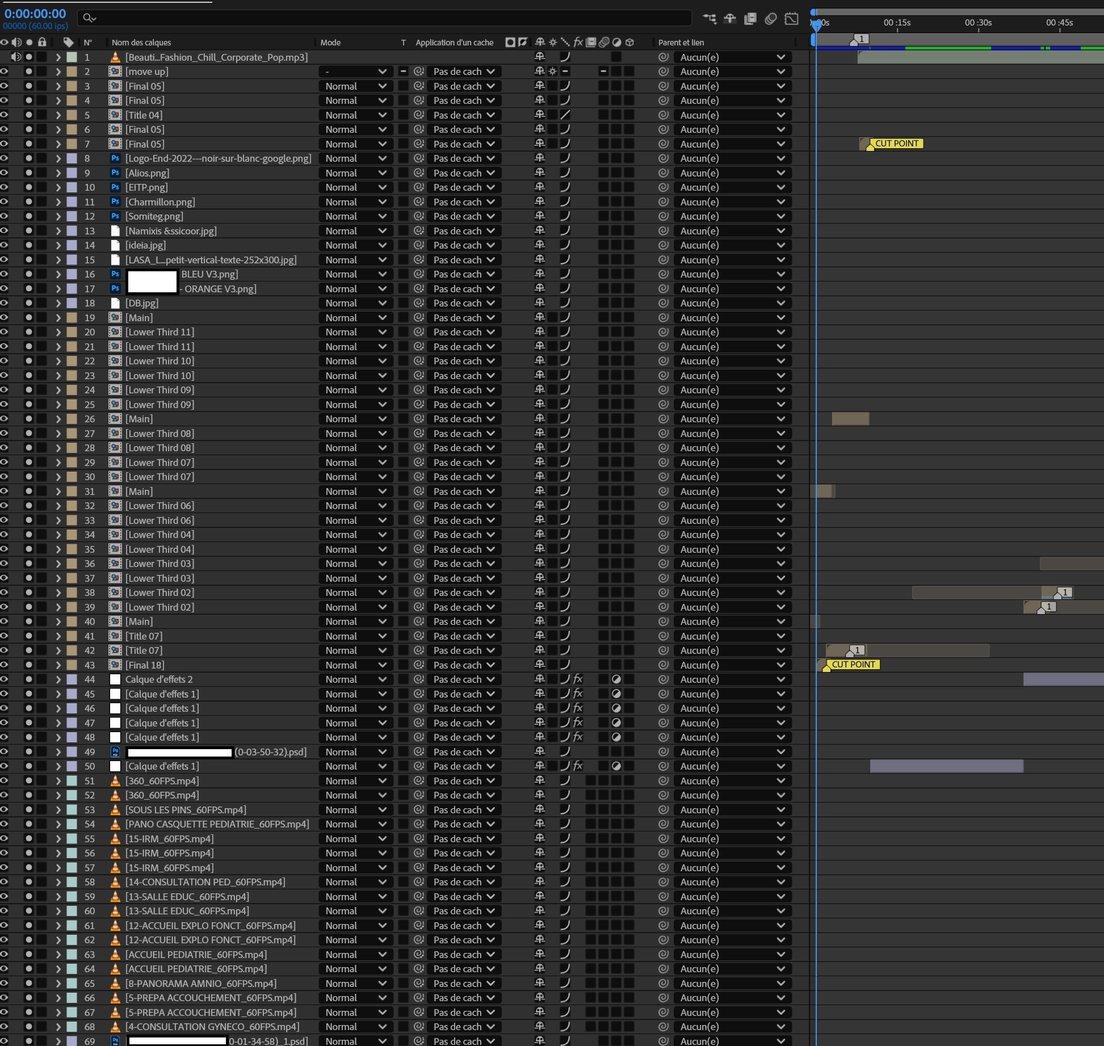
Task: Expand the move up layer properties
Action: point(58,72)
